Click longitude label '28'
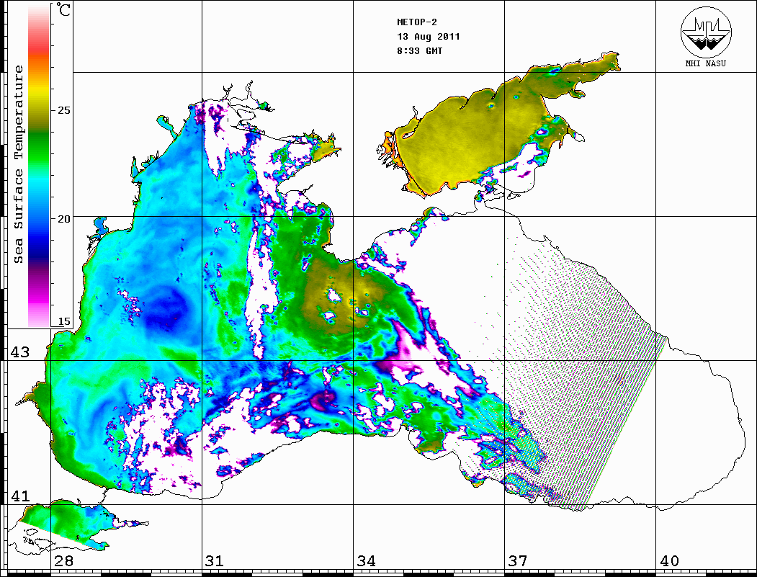 pos(63,561)
